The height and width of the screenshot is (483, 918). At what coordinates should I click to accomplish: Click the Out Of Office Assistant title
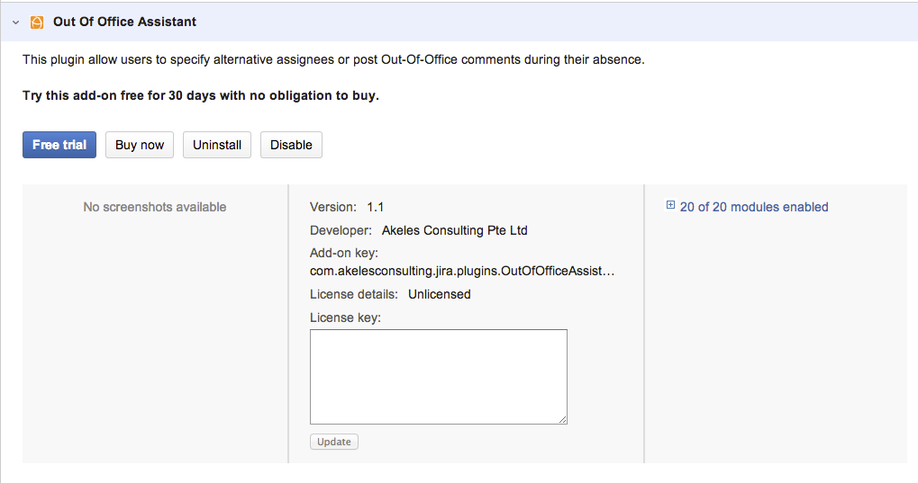(x=124, y=22)
